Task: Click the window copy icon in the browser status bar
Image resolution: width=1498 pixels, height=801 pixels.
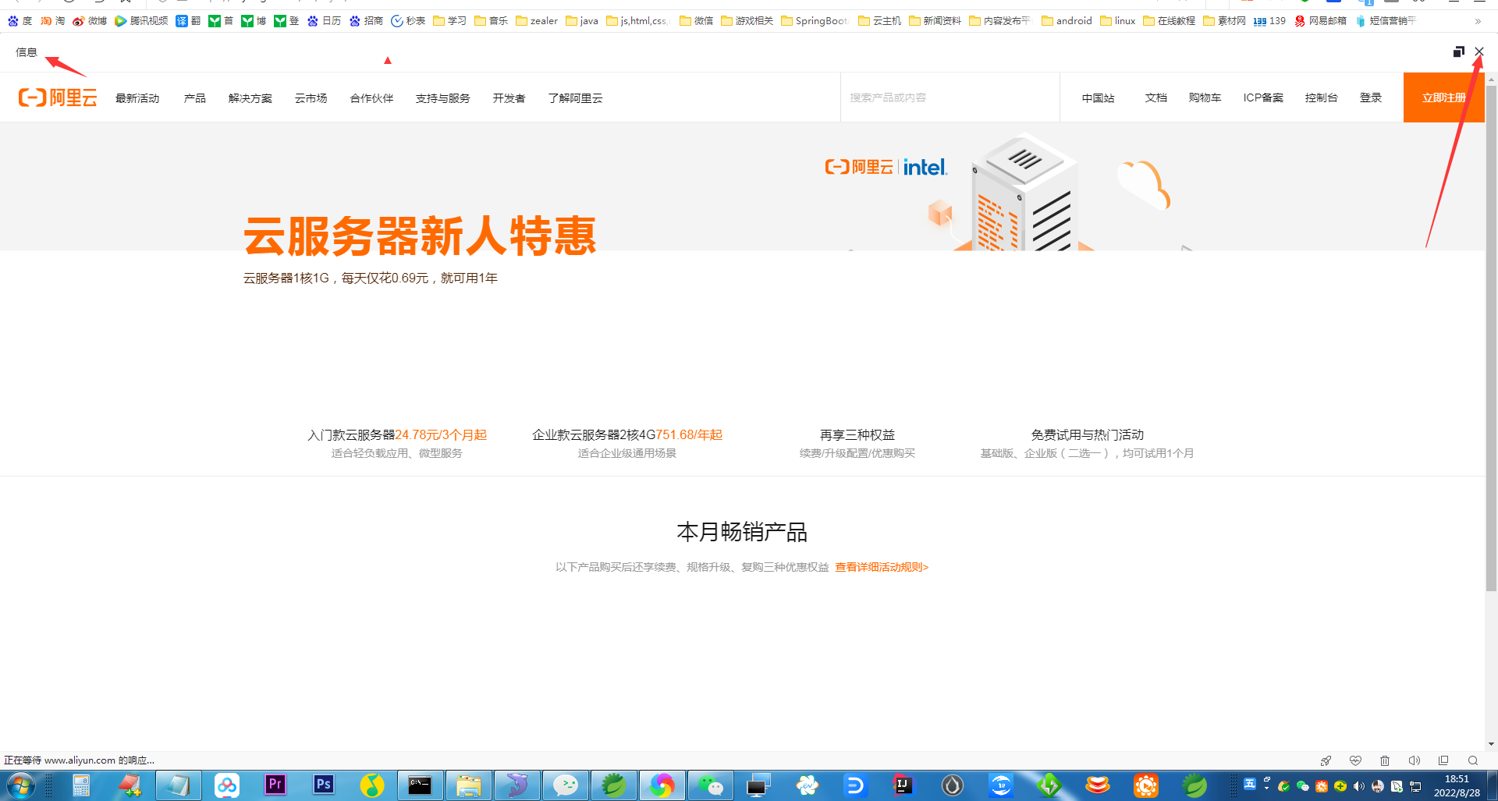Action: (x=1443, y=760)
